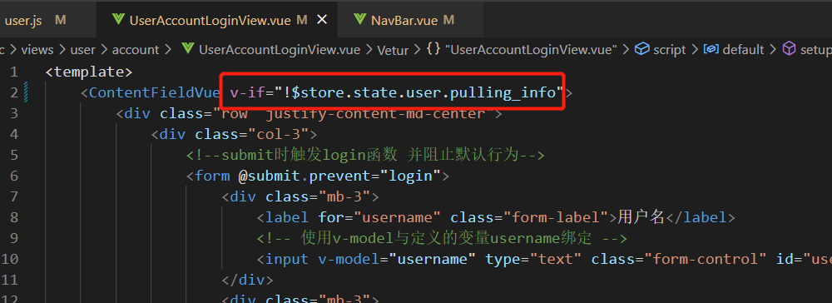Select the UserAccountLoginView.vue tab
Image resolution: width=832 pixels, height=303 pixels.
(x=211, y=20)
